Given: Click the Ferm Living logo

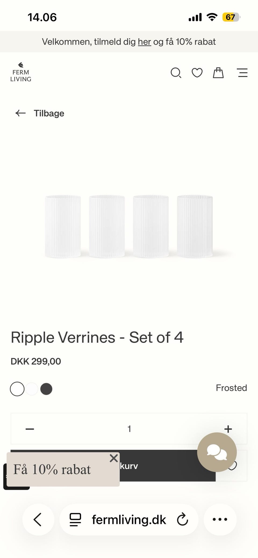Looking at the screenshot, I should click(21, 72).
